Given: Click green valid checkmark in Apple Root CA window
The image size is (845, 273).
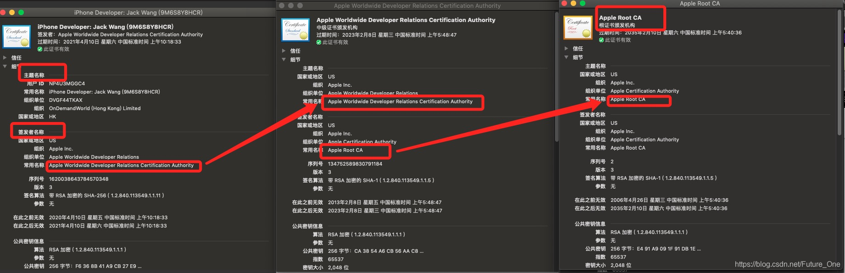Looking at the screenshot, I should click(x=601, y=40).
